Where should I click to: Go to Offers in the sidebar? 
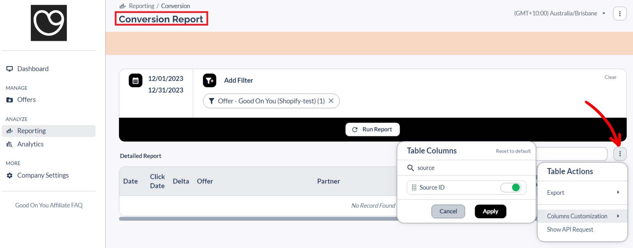coord(26,100)
